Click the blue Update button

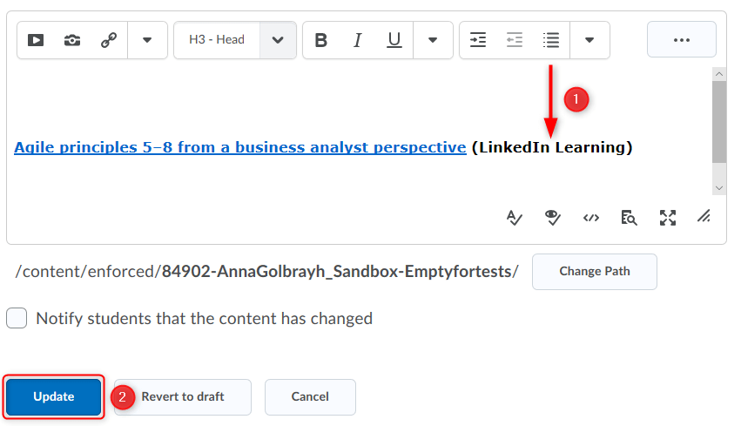pos(54,396)
